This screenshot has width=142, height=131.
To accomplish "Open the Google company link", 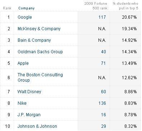I will point(25,17).
